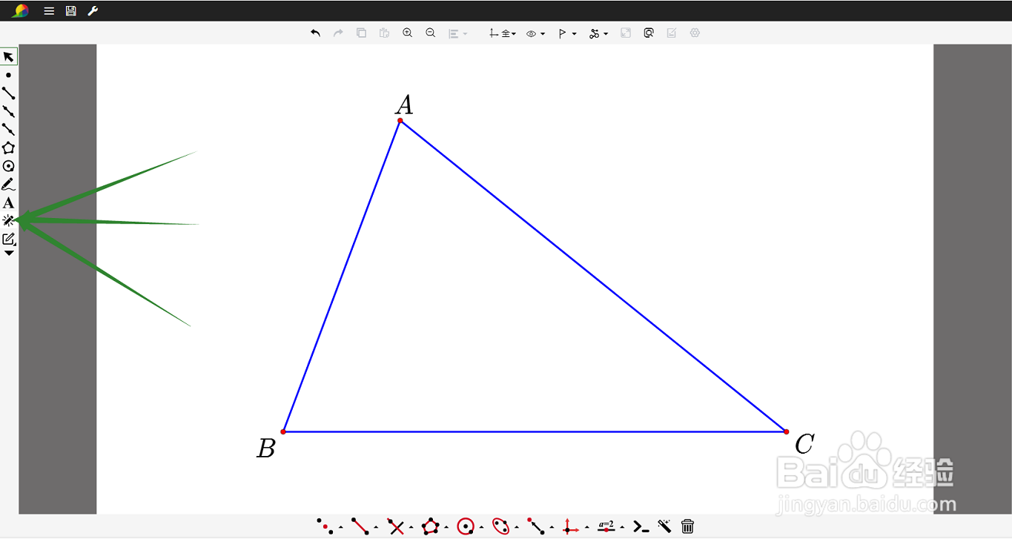Select vertex point A of triangle
Viewport: 1012px width, 539px height.
[x=400, y=120]
